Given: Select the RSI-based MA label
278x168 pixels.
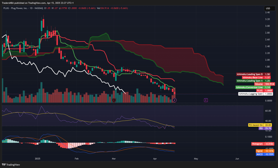Looking at the screenshot, I should [256, 125].
